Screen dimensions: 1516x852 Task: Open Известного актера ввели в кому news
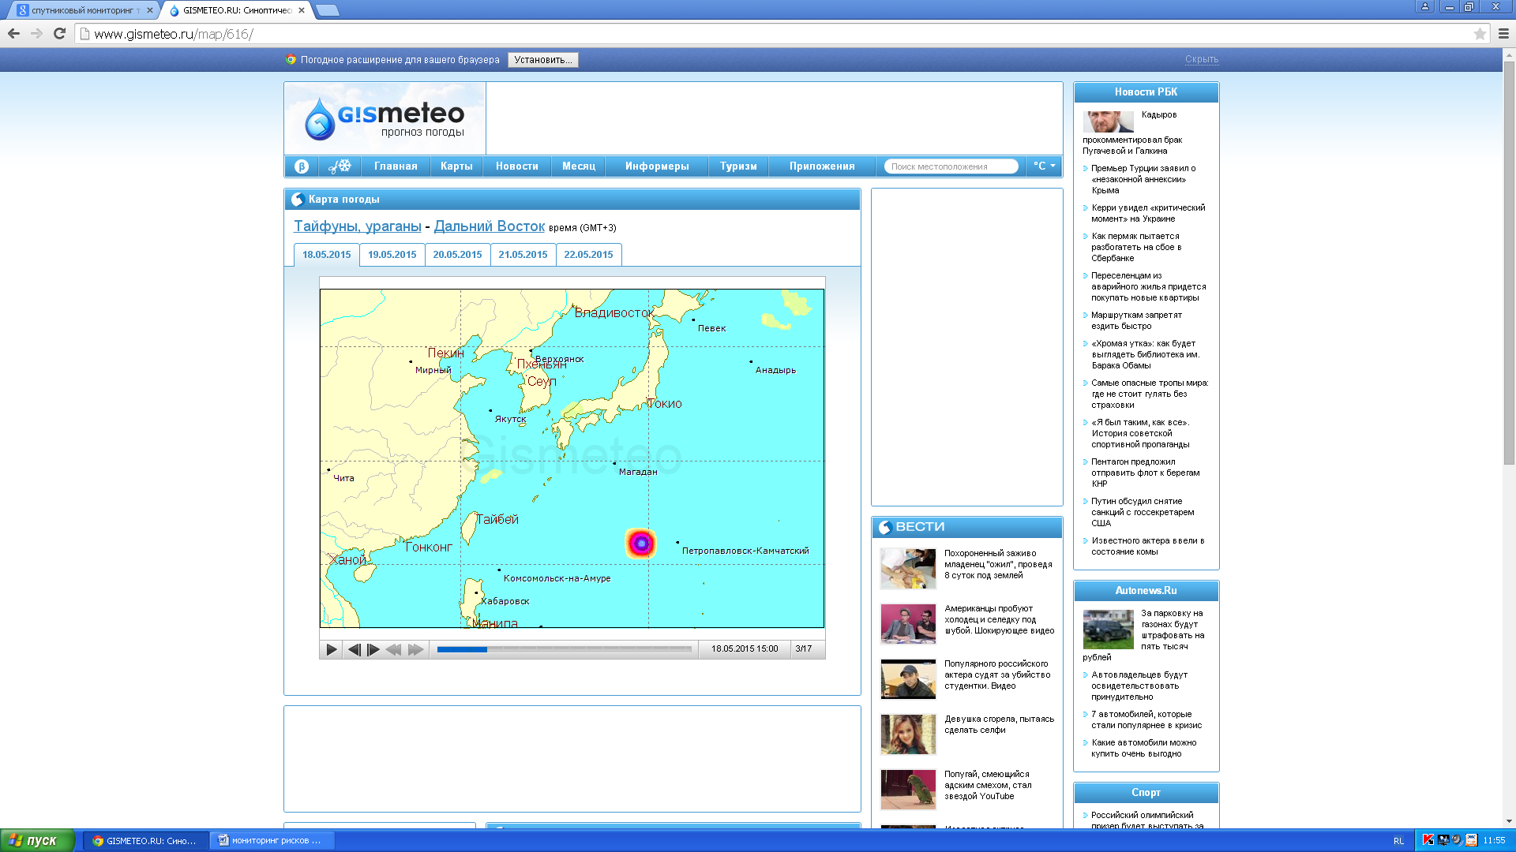1148,546
